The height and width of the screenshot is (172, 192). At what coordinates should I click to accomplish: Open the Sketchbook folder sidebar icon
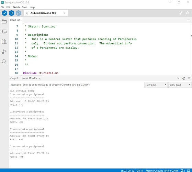[4, 21]
